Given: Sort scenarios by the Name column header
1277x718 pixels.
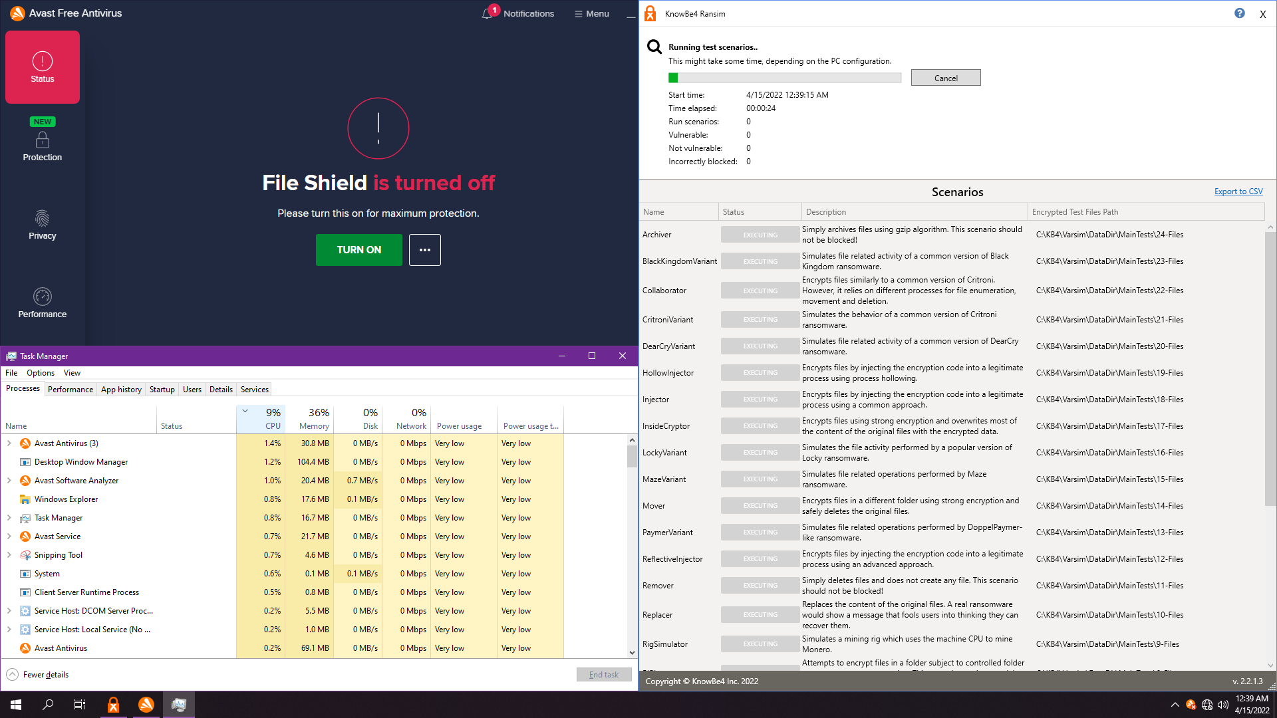Looking at the screenshot, I should [678, 212].
